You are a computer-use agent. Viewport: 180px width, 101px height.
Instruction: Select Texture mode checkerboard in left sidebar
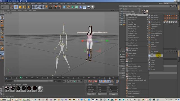click(2, 21)
